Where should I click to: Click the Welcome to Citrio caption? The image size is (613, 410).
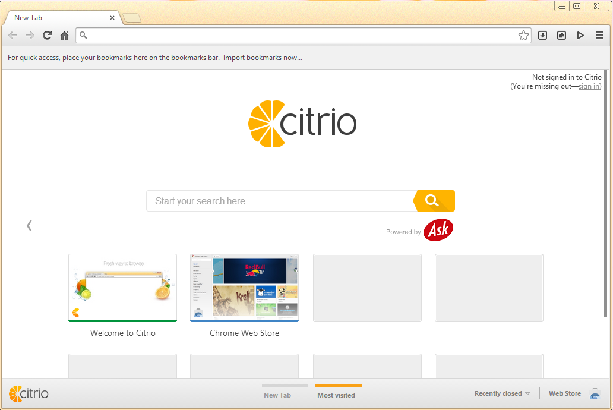point(123,333)
